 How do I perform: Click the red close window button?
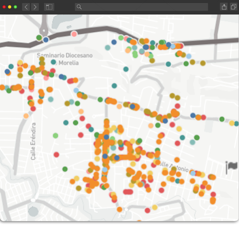(4, 7)
